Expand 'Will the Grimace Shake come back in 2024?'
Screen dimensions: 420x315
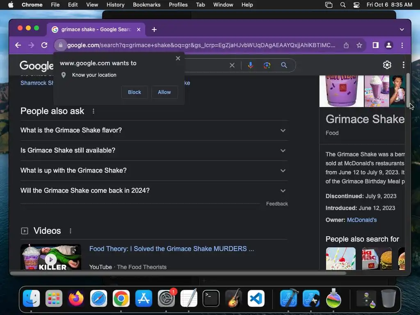point(154,191)
